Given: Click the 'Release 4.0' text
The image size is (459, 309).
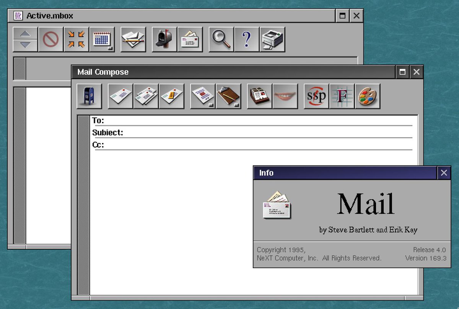Looking at the screenshot, I should click(430, 250).
